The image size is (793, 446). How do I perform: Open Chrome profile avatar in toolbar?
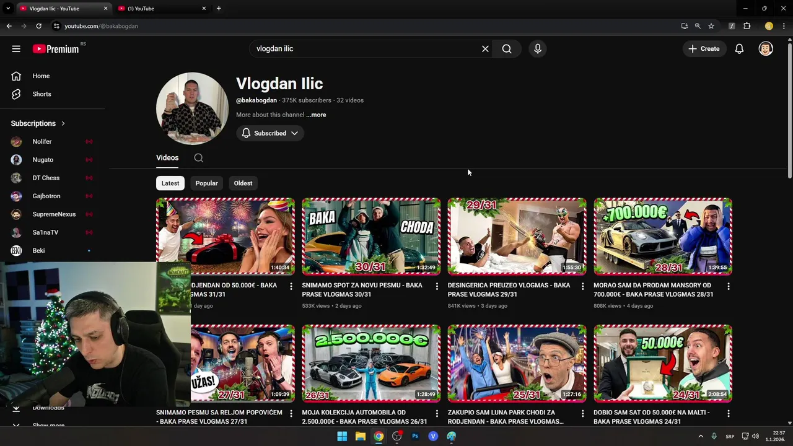click(x=769, y=26)
